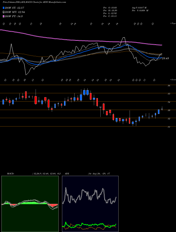Click the 'Pre L: 12.92' low value

tap(110, 13)
